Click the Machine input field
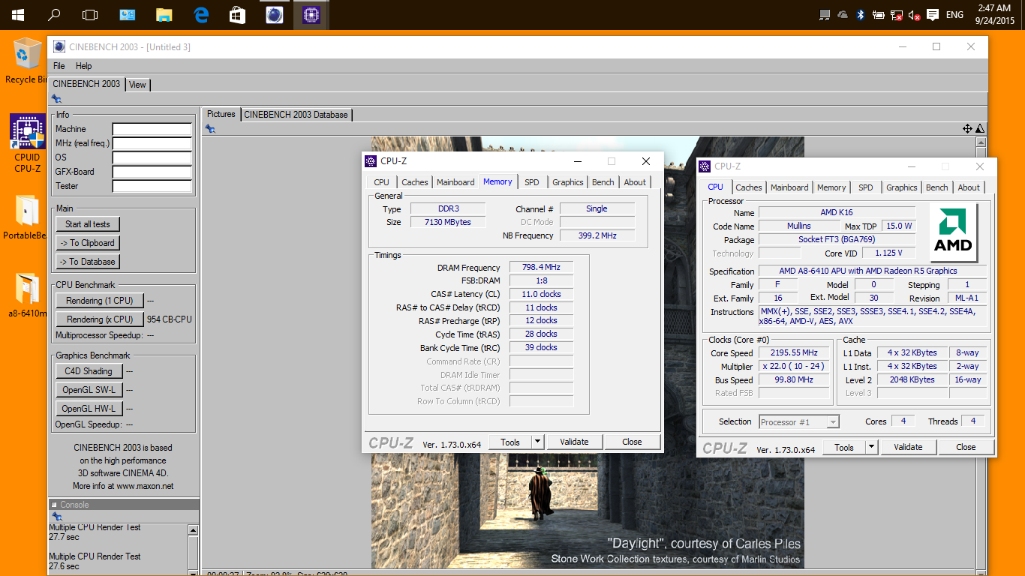Image resolution: width=1025 pixels, height=576 pixels. click(152, 129)
